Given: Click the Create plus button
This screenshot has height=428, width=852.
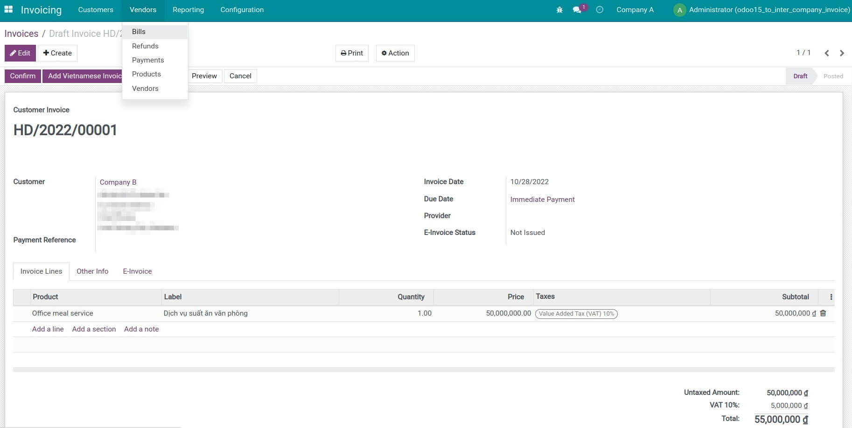Looking at the screenshot, I should pos(57,53).
